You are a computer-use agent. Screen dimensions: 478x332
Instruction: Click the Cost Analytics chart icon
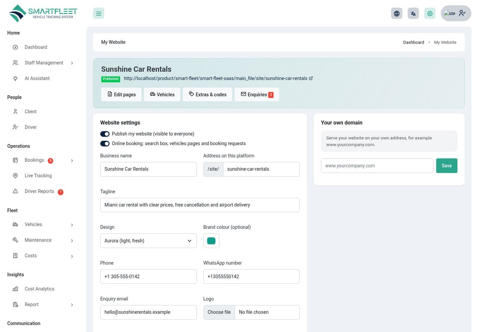[15, 289]
